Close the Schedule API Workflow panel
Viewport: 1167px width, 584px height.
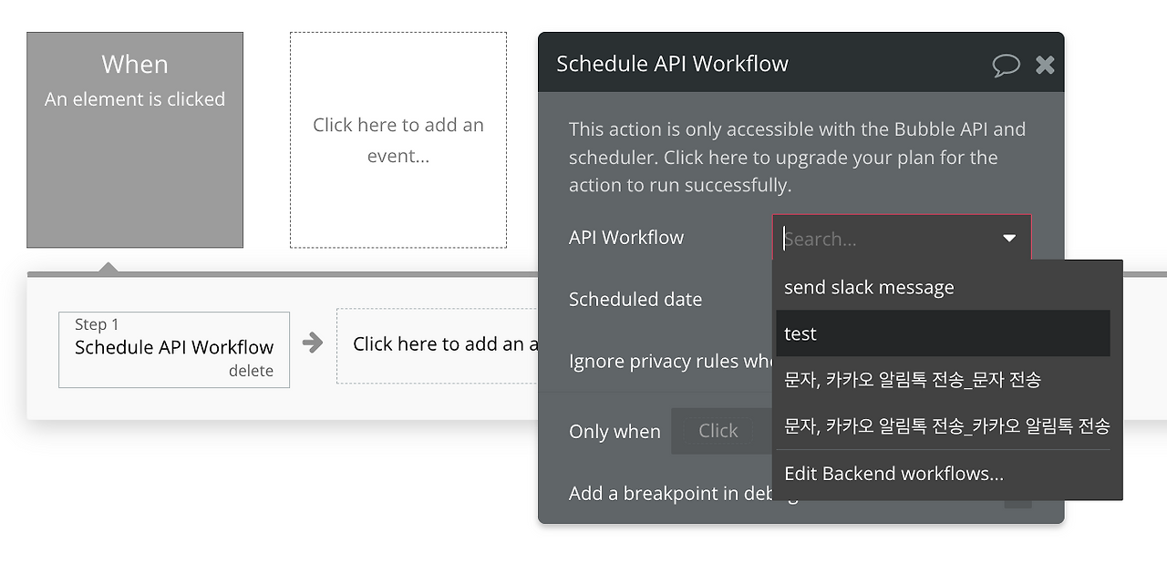pyautogui.click(x=1045, y=64)
